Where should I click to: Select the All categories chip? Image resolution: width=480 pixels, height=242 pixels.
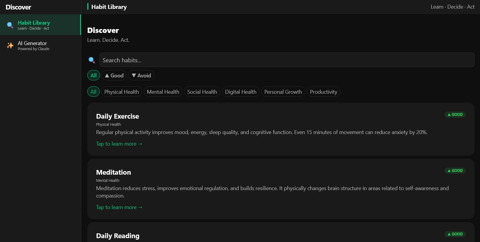point(94,92)
